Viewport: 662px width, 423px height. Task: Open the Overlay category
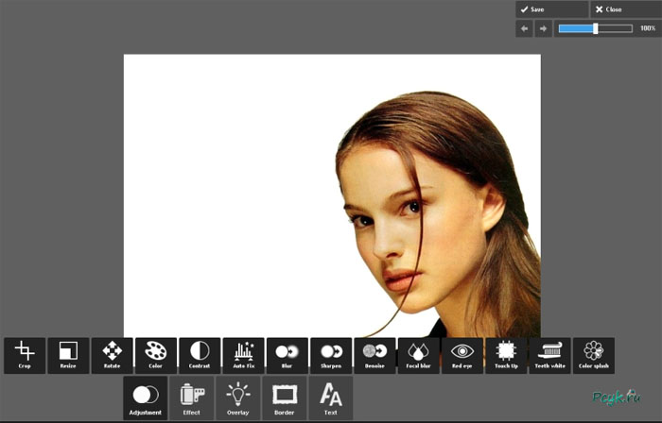(x=238, y=398)
